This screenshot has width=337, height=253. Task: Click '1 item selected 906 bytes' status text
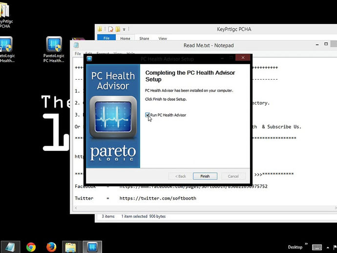(144, 216)
